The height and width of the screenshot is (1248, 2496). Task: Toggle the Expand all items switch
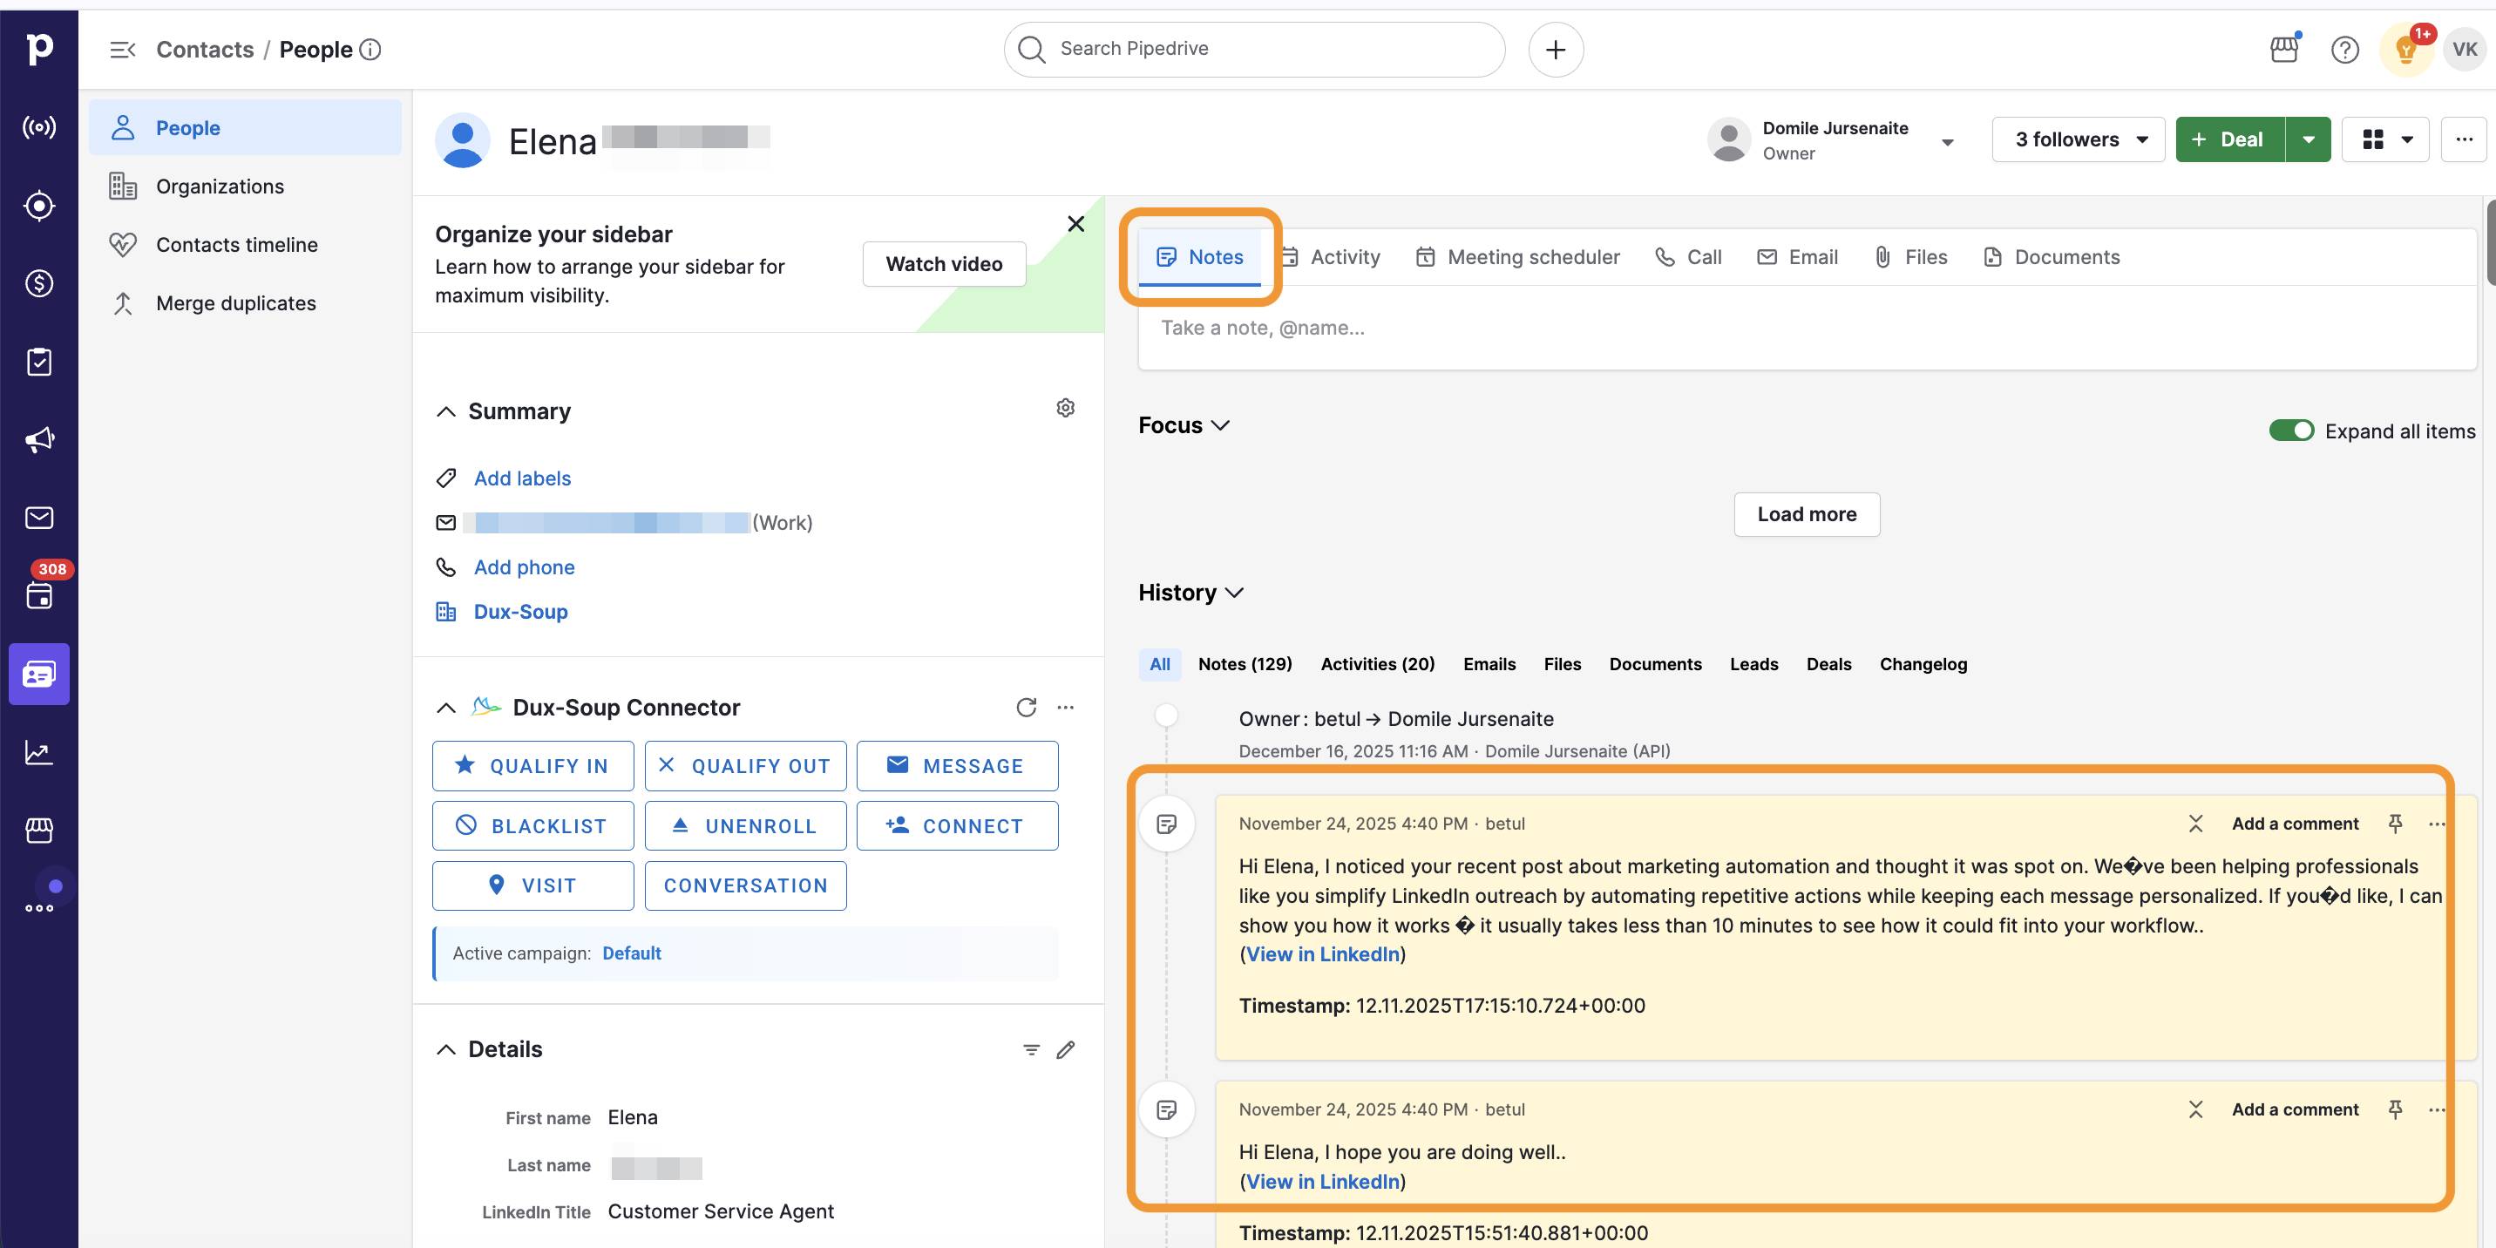[x=2290, y=431]
